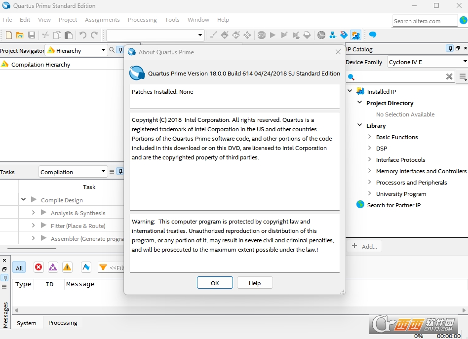Click the Undo arrow icon
The image size is (468, 339).
(82, 35)
